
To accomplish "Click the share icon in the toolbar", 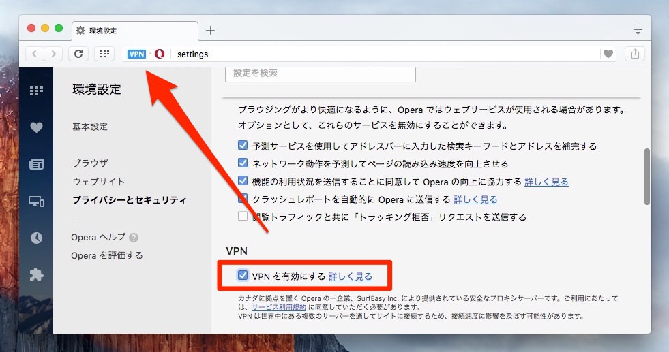I will pos(635,54).
